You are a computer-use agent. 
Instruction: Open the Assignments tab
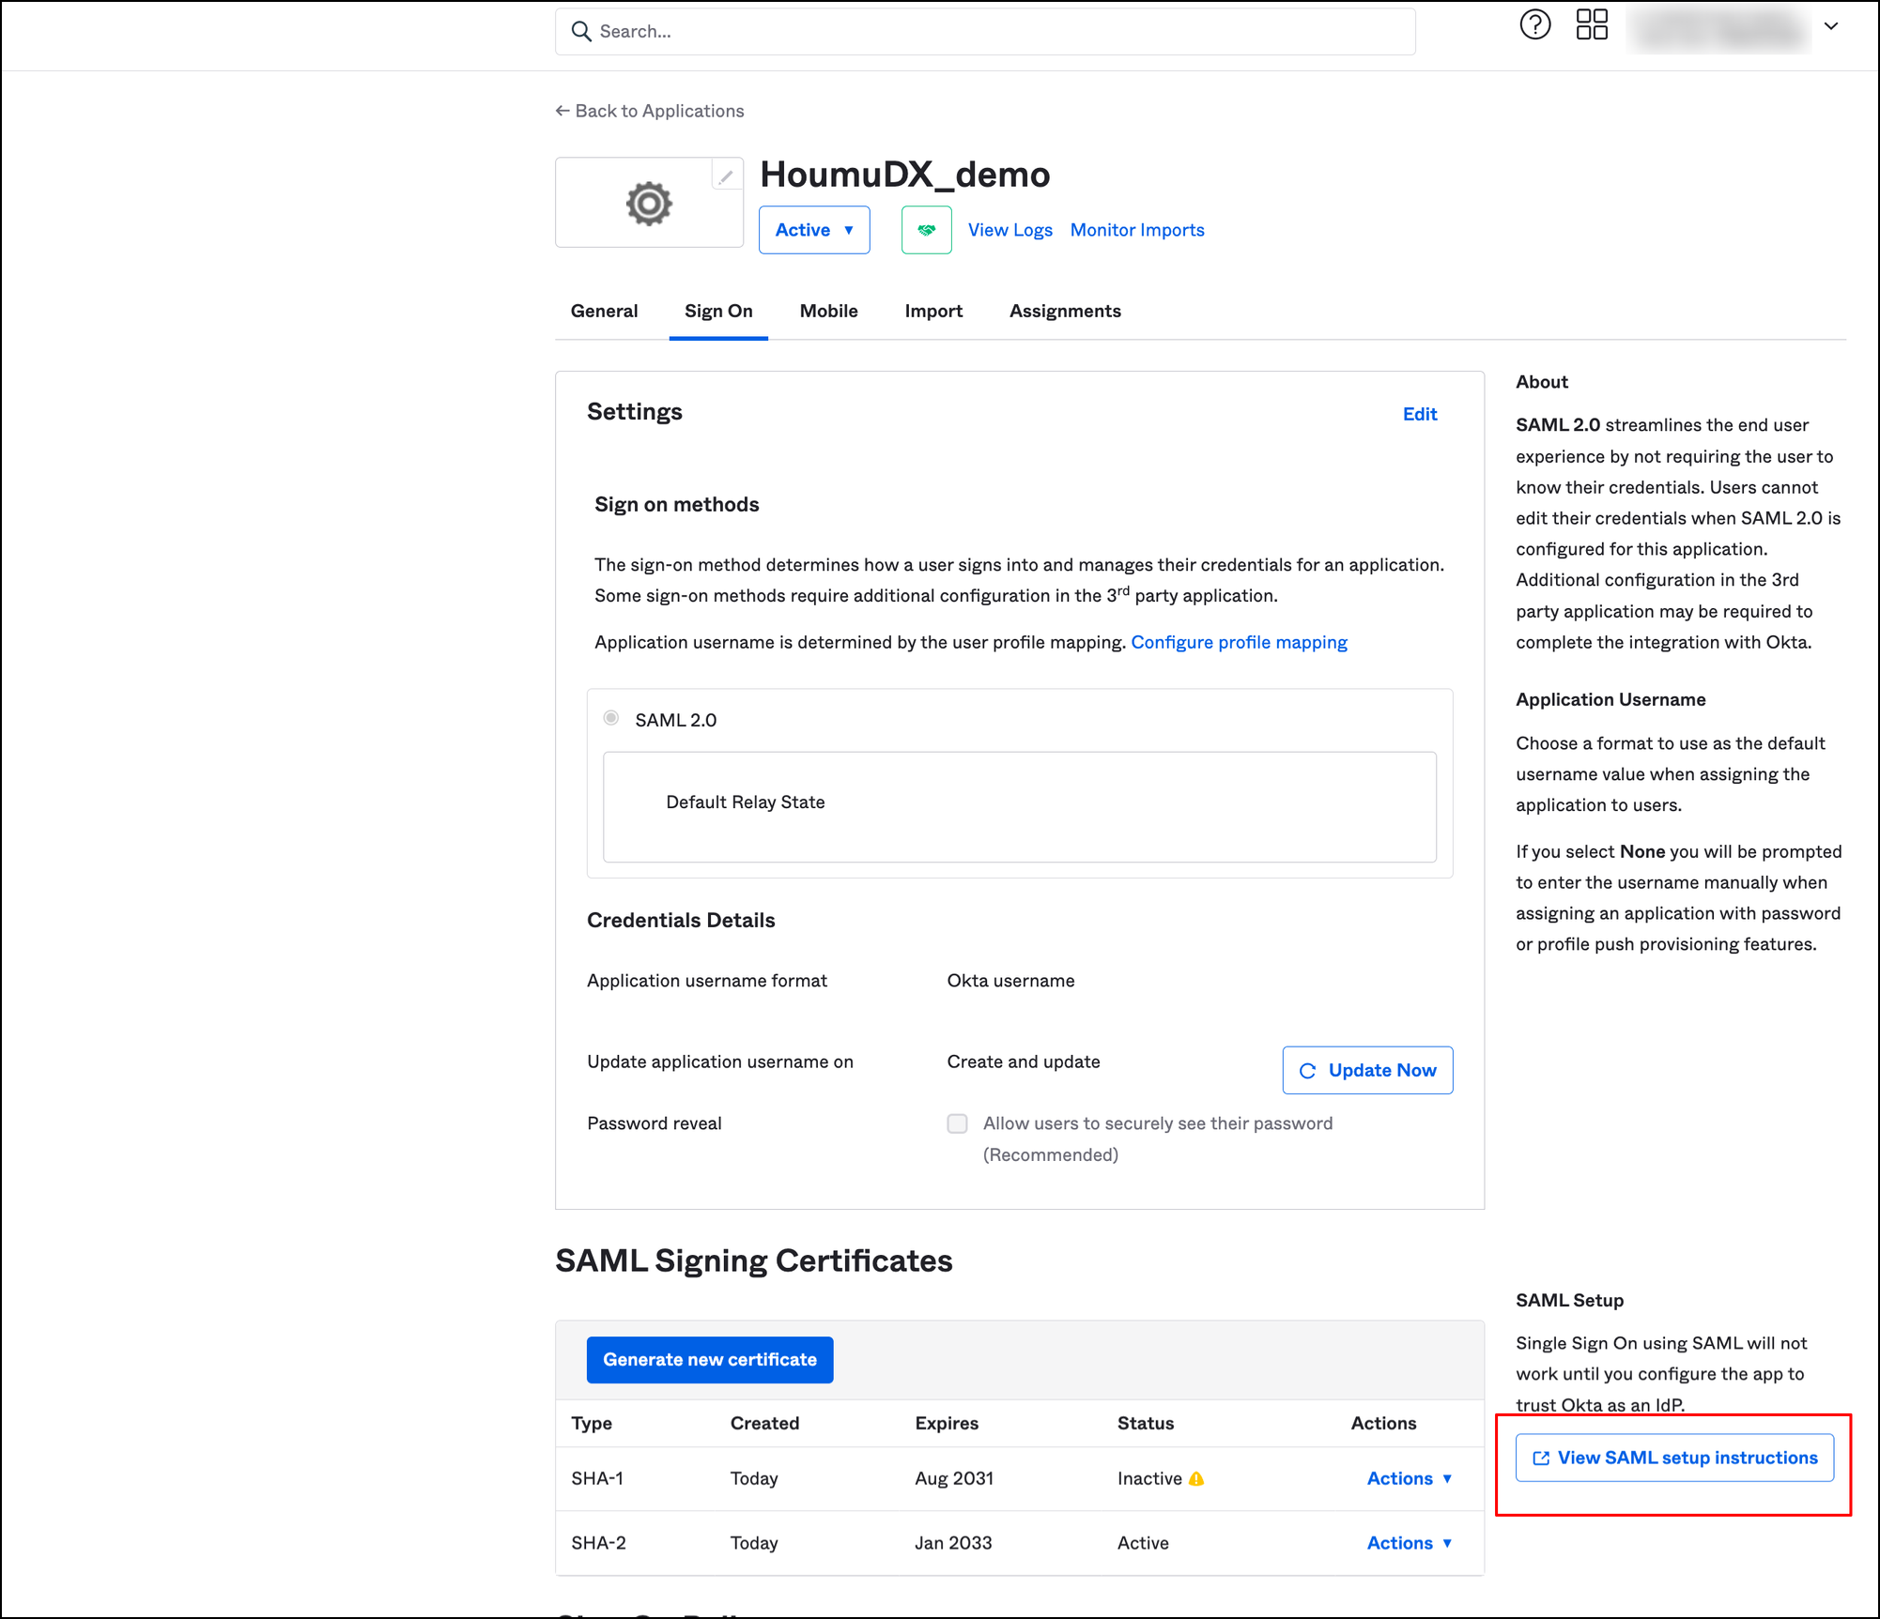coord(1065,311)
